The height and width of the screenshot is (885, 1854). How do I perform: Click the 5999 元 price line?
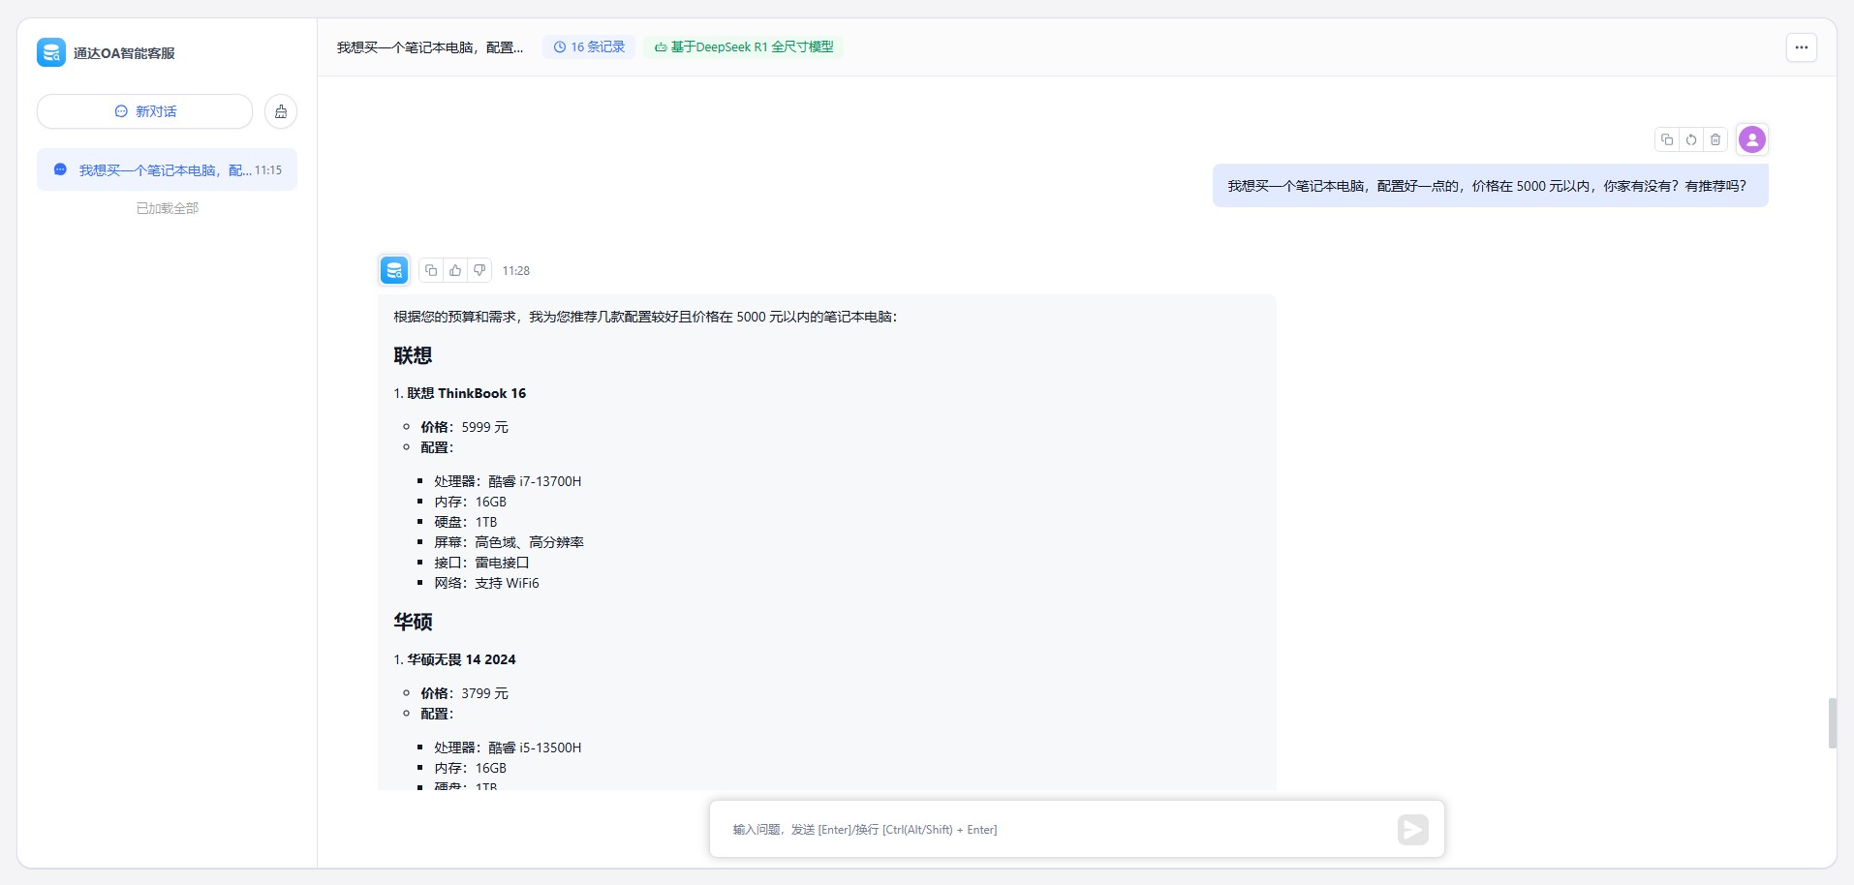click(464, 427)
